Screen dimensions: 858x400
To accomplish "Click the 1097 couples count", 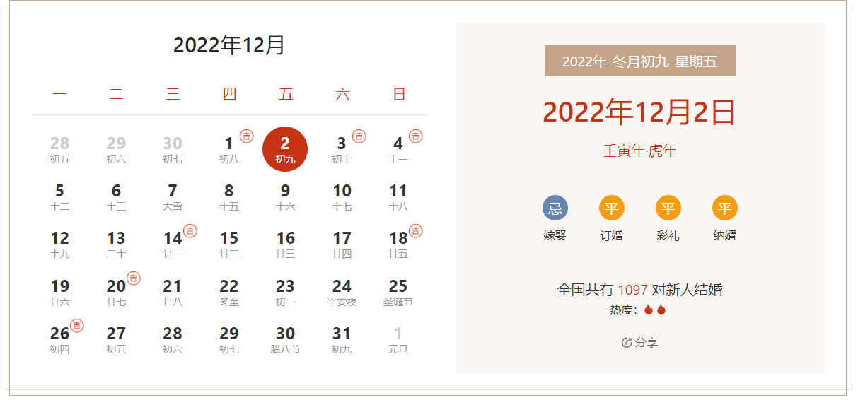I will (633, 290).
